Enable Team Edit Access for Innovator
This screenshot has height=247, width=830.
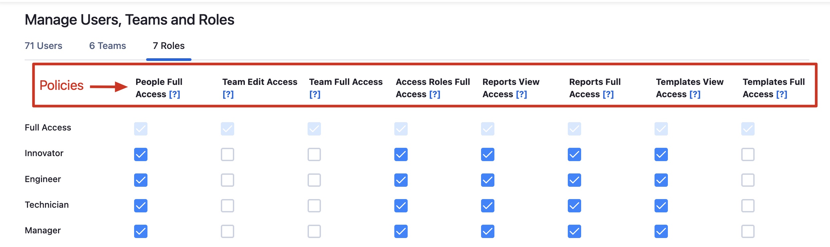(x=228, y=154)
